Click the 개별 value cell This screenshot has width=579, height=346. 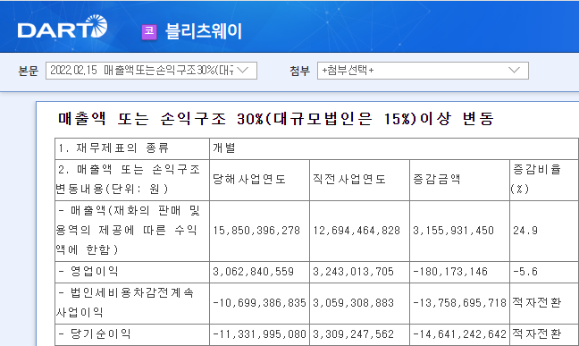coord(394,148)
